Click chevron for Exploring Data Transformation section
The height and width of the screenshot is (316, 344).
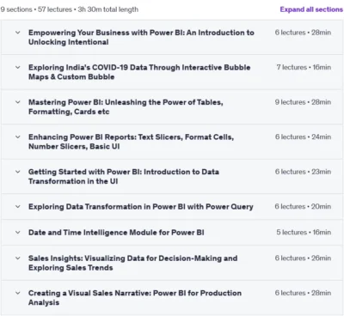pos(18,207)
